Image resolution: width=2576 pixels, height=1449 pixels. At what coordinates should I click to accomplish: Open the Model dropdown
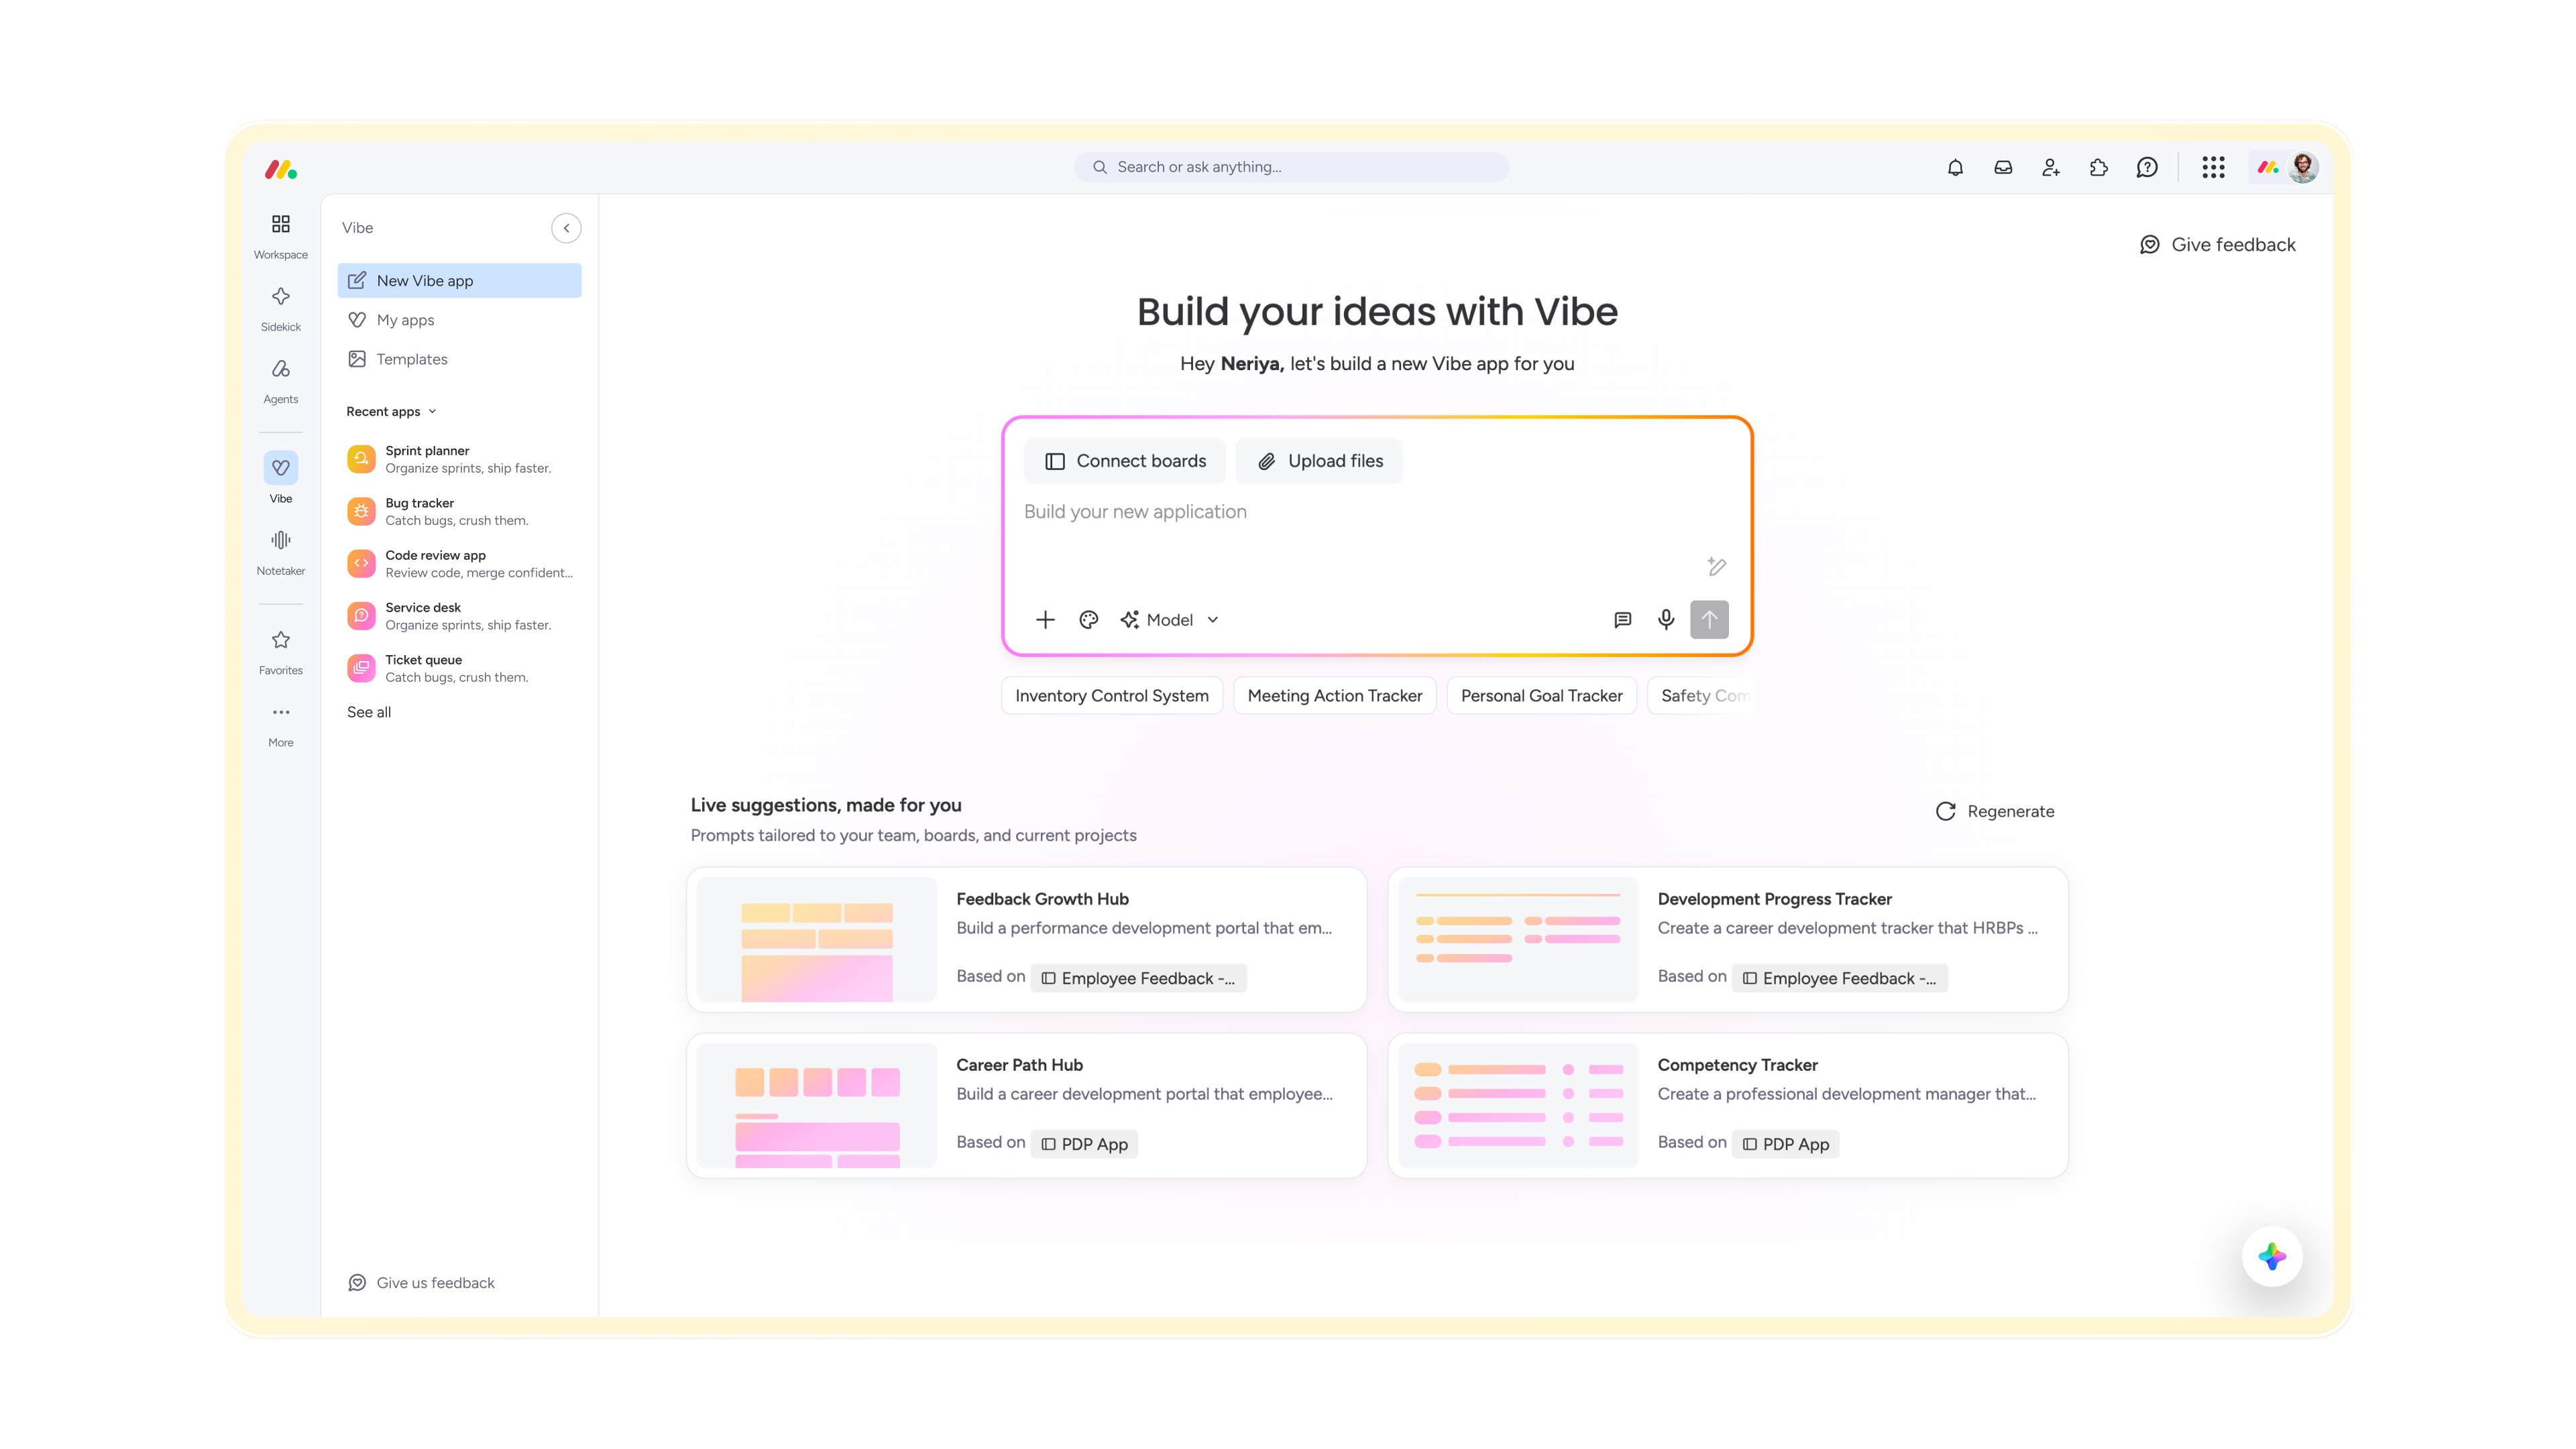[1170, 619]
